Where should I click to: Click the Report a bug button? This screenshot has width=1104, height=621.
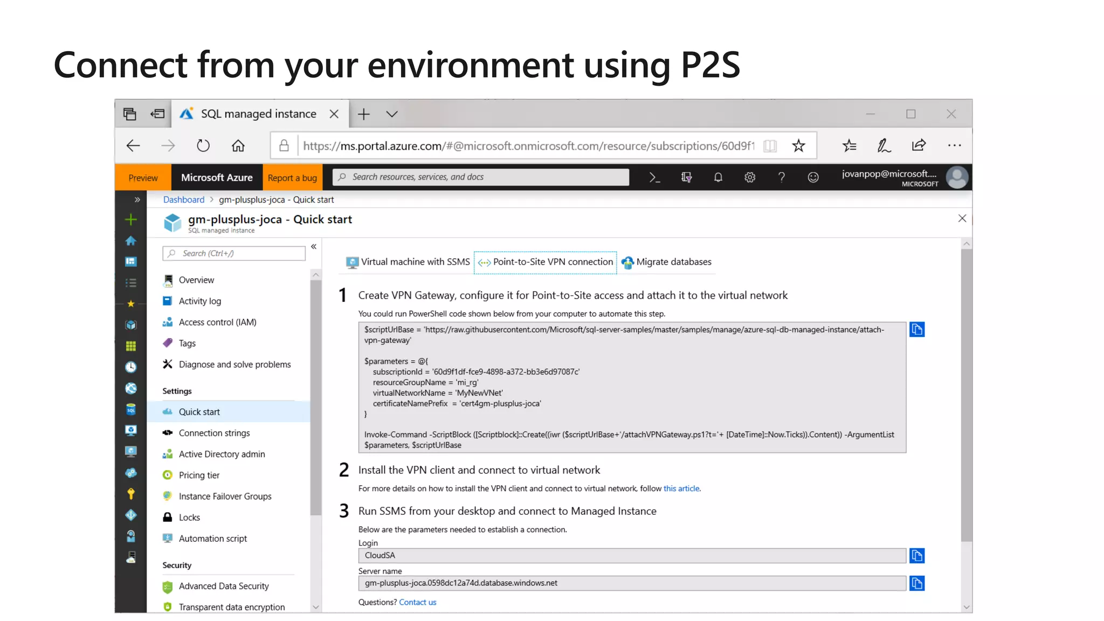coord(292,178)
